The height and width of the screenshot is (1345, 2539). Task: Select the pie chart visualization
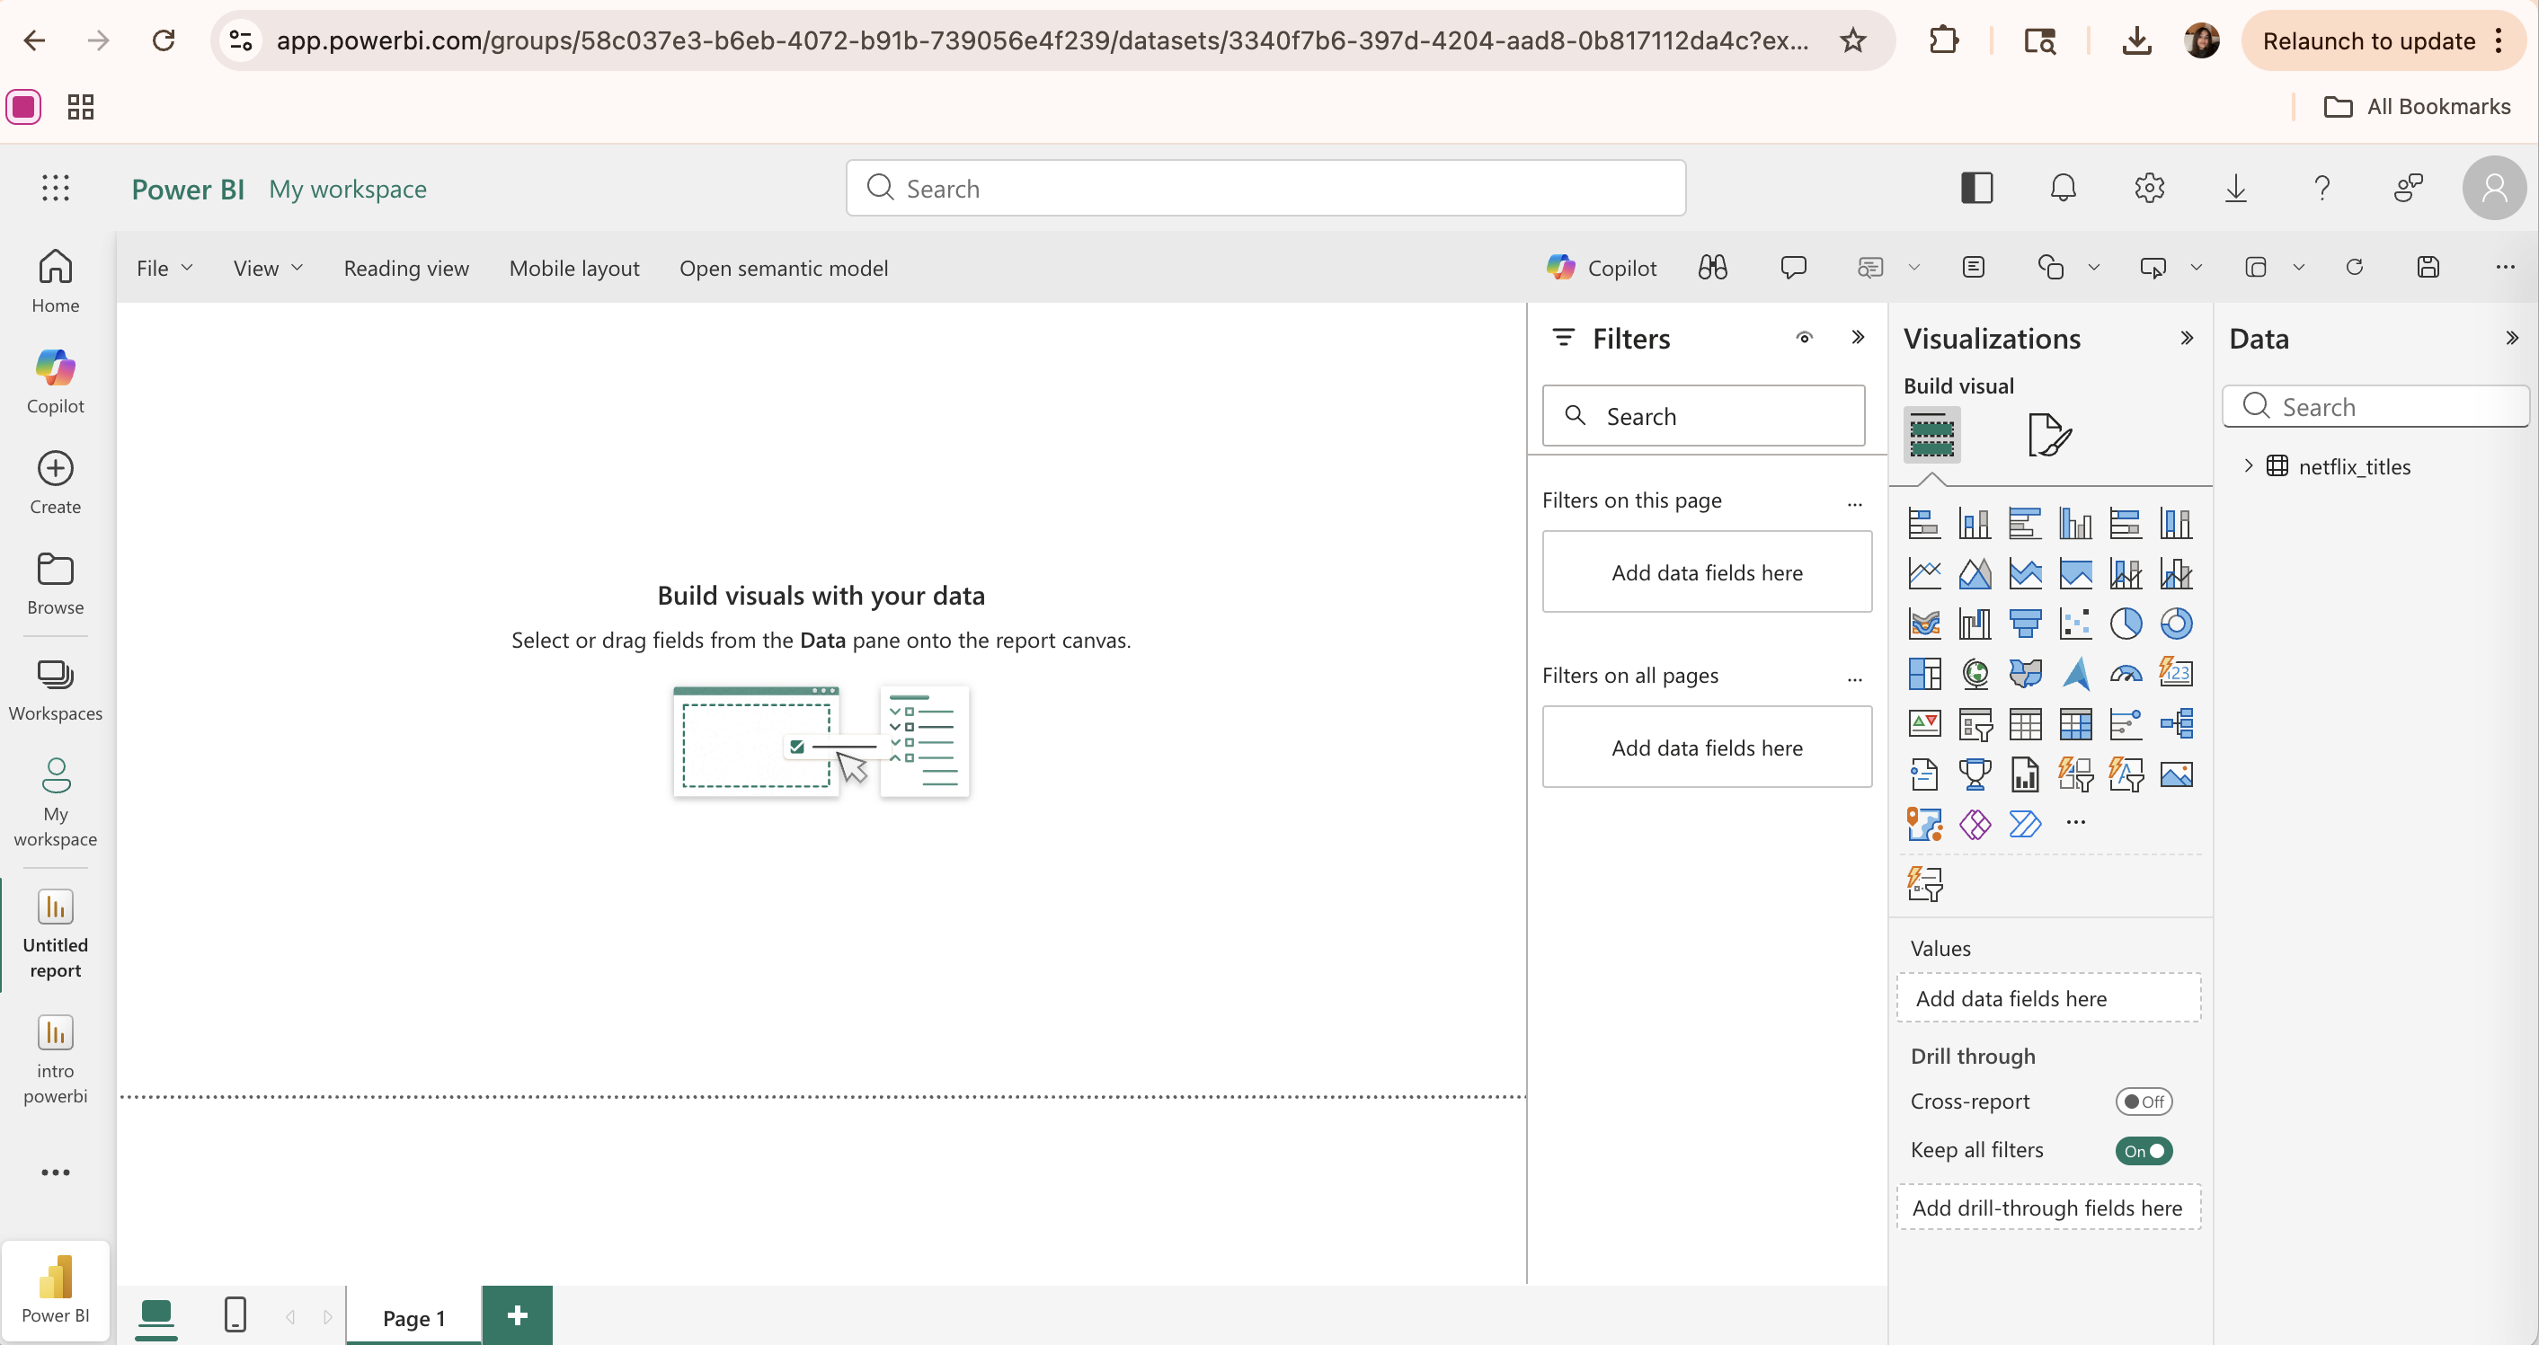coord(2125,624)
